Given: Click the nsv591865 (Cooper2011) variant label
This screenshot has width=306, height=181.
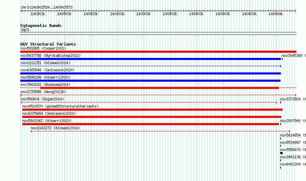Looking at the screenshot, I should pos(43,48).
